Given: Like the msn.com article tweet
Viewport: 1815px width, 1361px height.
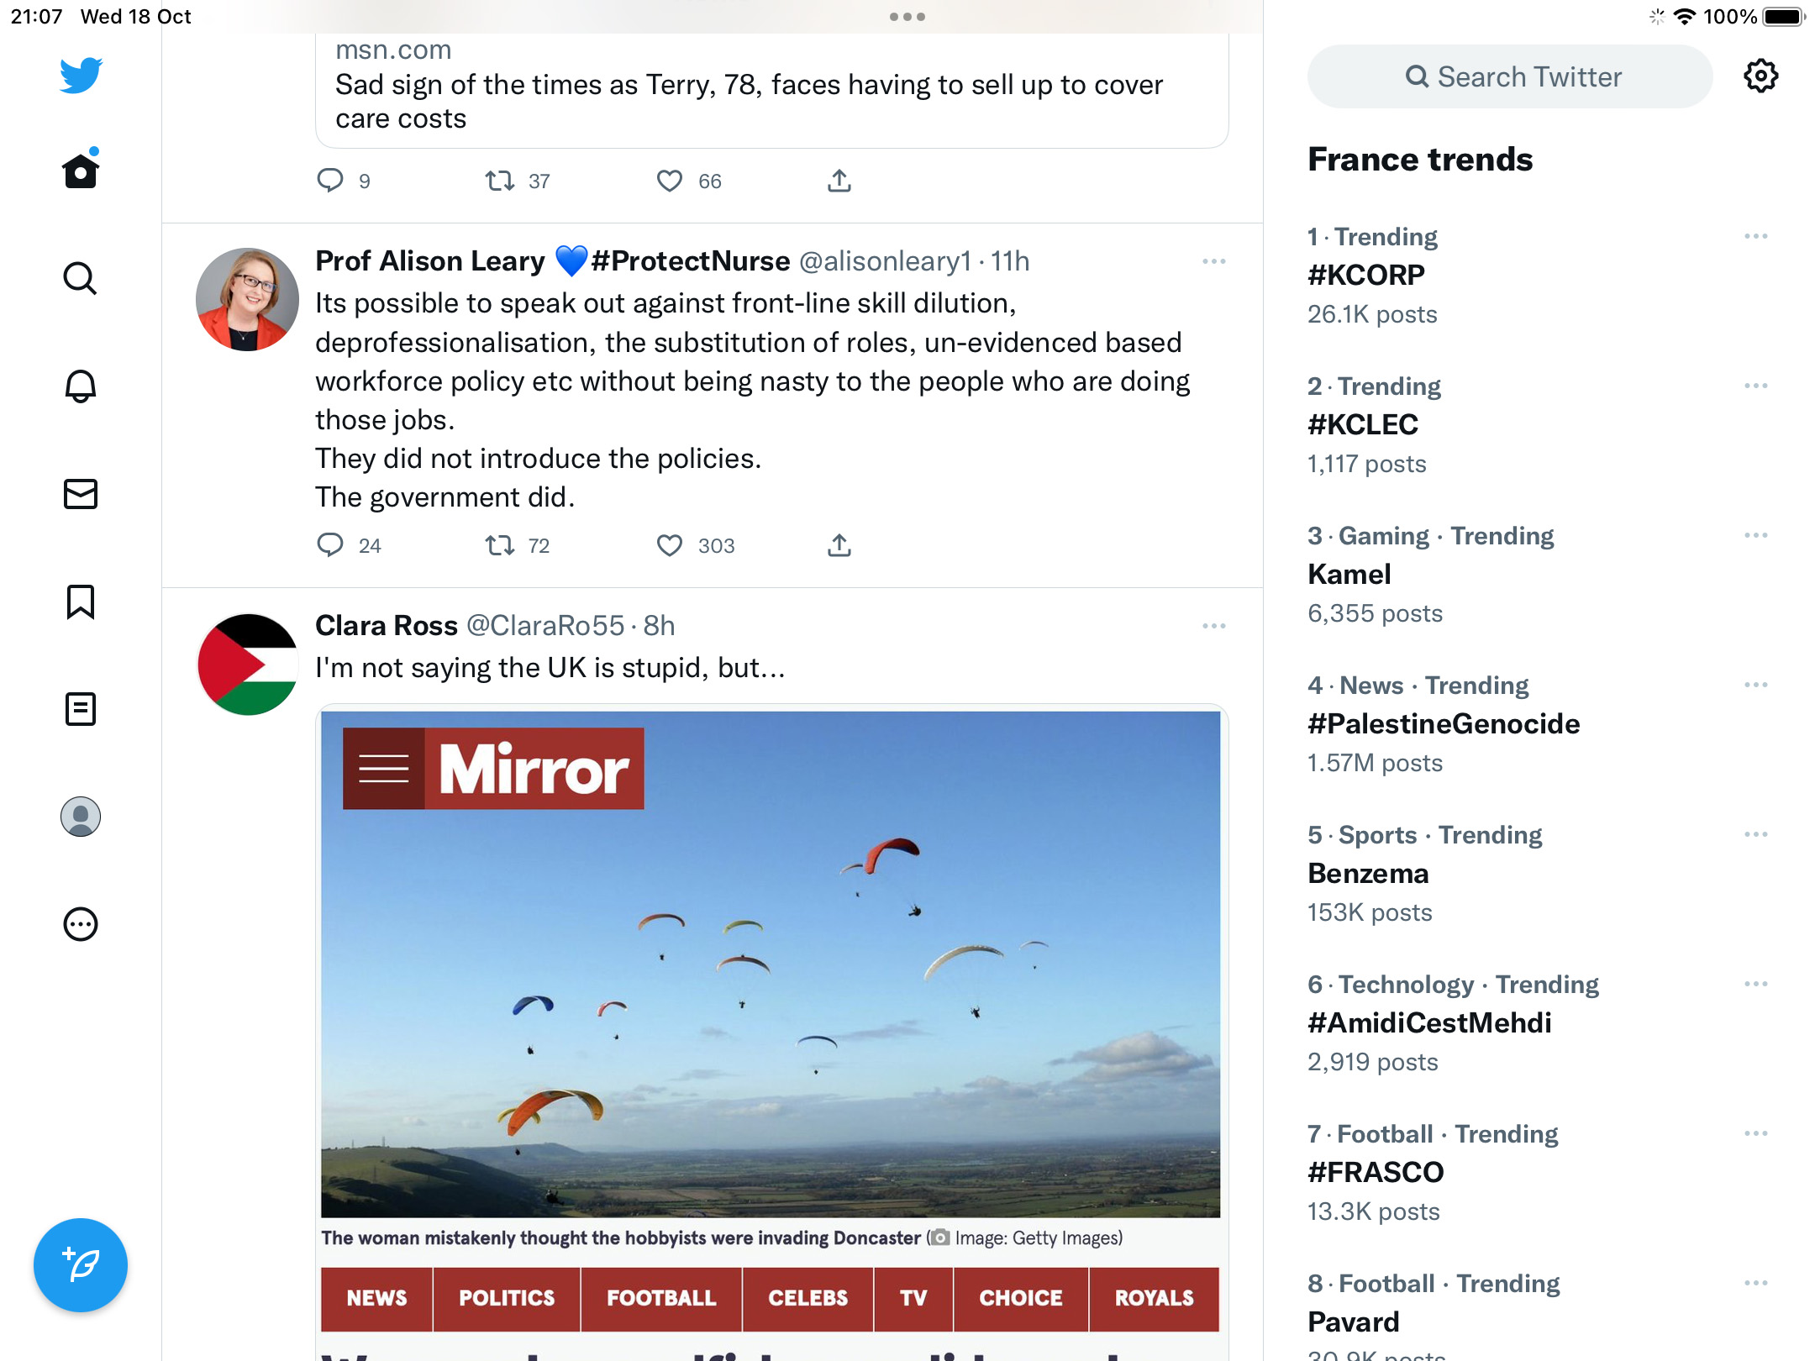Looking at the screenshot, I should point(670,181).
